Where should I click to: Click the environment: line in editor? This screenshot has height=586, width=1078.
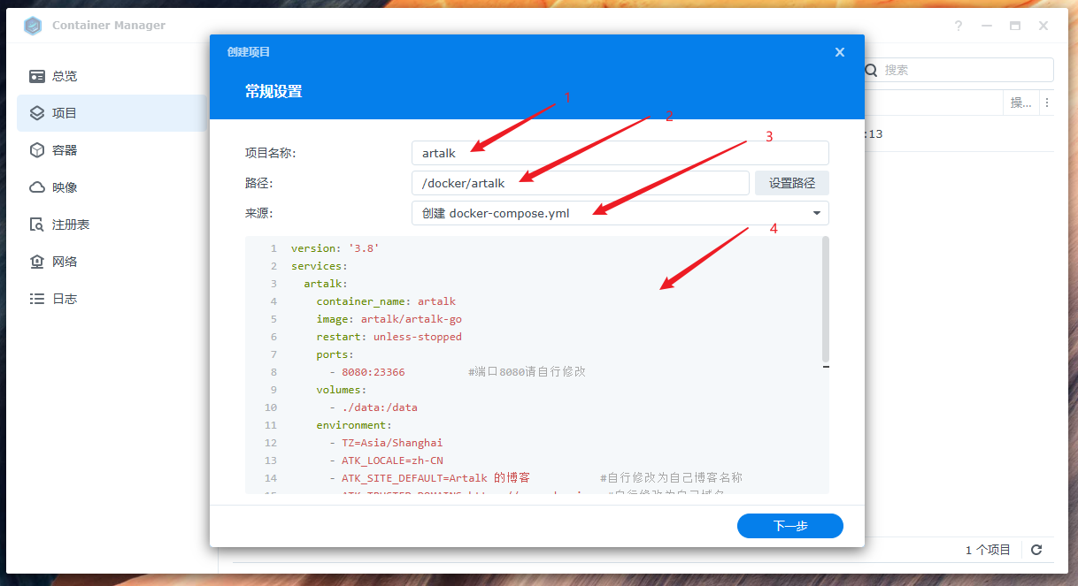pos(354,425)
